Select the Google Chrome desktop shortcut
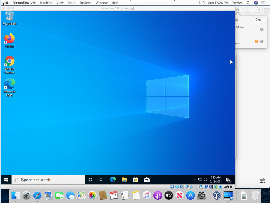 tap(9, 65)
